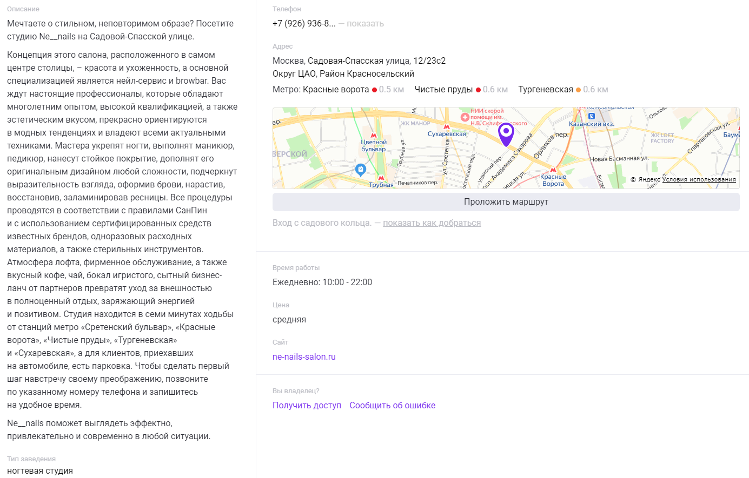
Task: Click the hospital cross icon near НИИ скорой помощи
Action: point(465,117)
